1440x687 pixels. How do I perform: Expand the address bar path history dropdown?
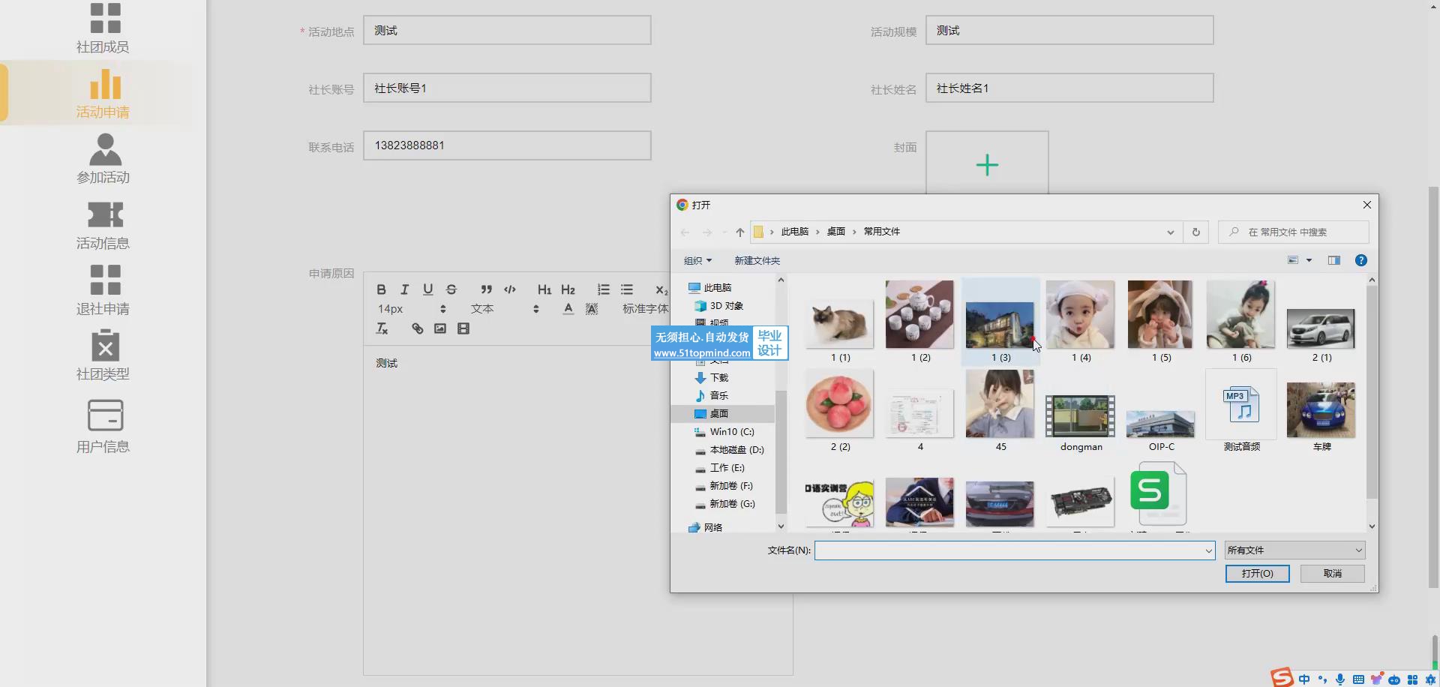pyautogui.click(x=1170, y=232)
